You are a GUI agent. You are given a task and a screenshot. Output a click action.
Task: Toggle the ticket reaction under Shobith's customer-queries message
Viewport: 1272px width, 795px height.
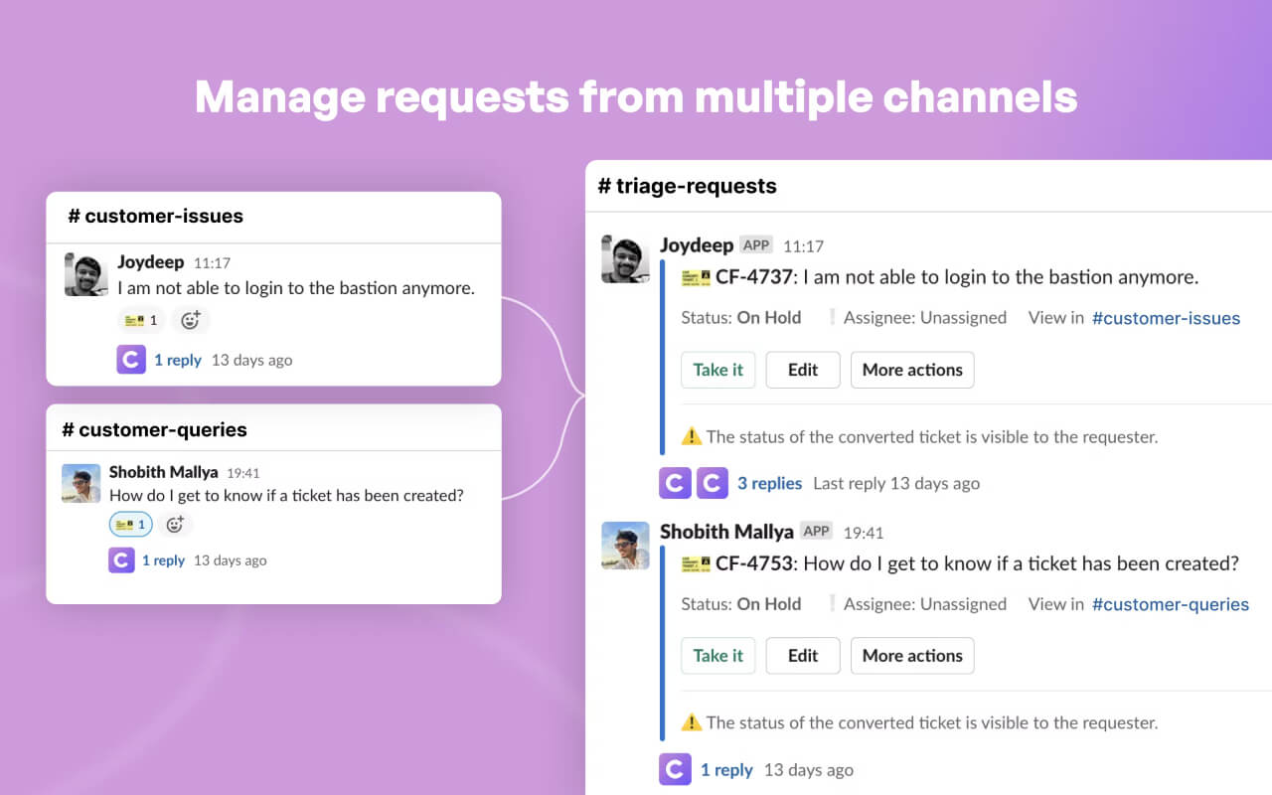point(130,524)
